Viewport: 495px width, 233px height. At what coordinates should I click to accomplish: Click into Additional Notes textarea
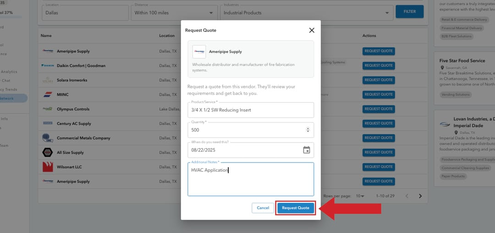251,179
